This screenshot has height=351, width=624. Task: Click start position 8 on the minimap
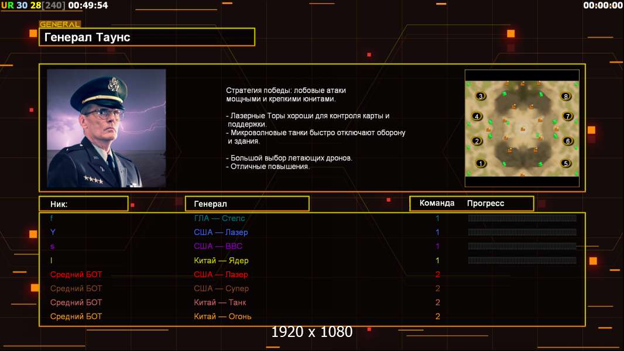(565, 96)
